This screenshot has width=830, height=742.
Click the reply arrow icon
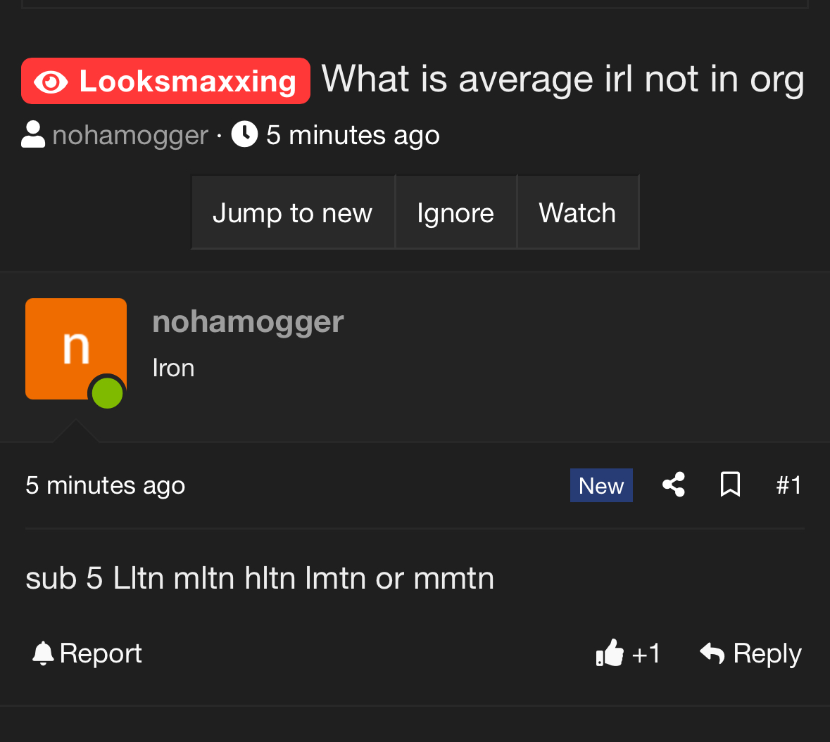(x=712, y=653)
